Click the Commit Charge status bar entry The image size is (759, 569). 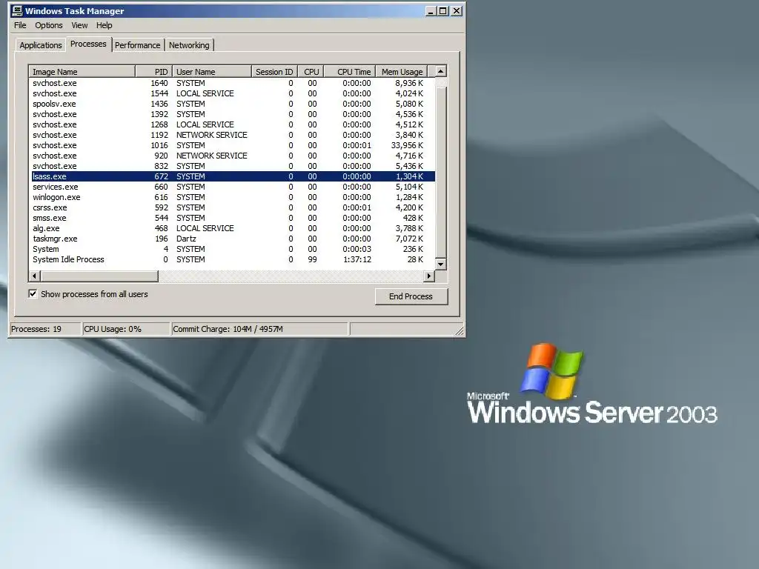point(259,329)
